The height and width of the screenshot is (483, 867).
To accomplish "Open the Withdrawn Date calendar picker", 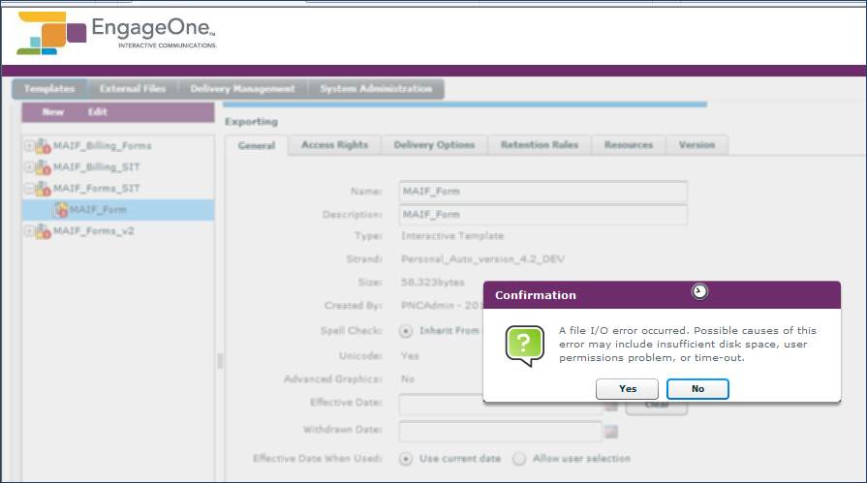I will click(611, 431).
